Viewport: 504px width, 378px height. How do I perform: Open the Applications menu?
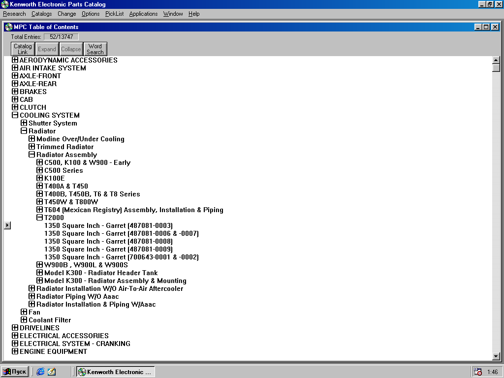coord(143,14)
